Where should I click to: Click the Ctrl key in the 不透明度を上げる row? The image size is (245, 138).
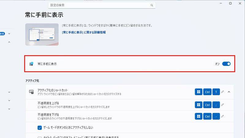coord(207,105)
